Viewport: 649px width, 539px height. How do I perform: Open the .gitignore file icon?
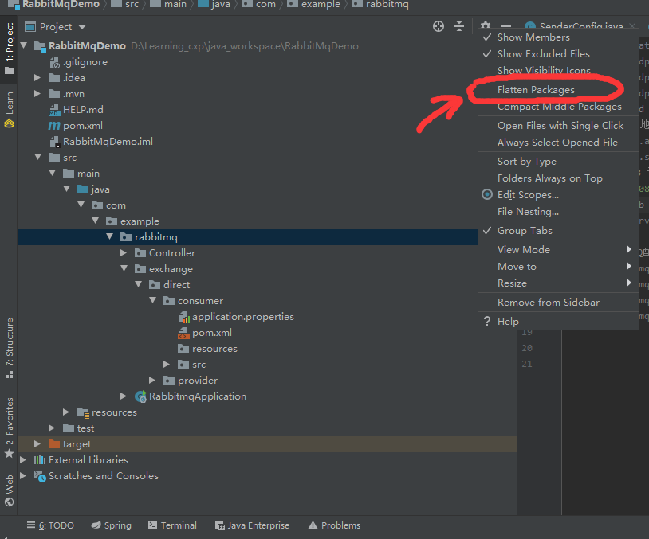point(55,62)
